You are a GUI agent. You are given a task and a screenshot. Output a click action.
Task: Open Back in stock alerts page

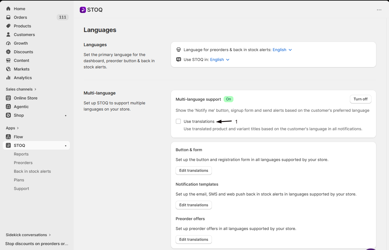(x=32, y=171)
